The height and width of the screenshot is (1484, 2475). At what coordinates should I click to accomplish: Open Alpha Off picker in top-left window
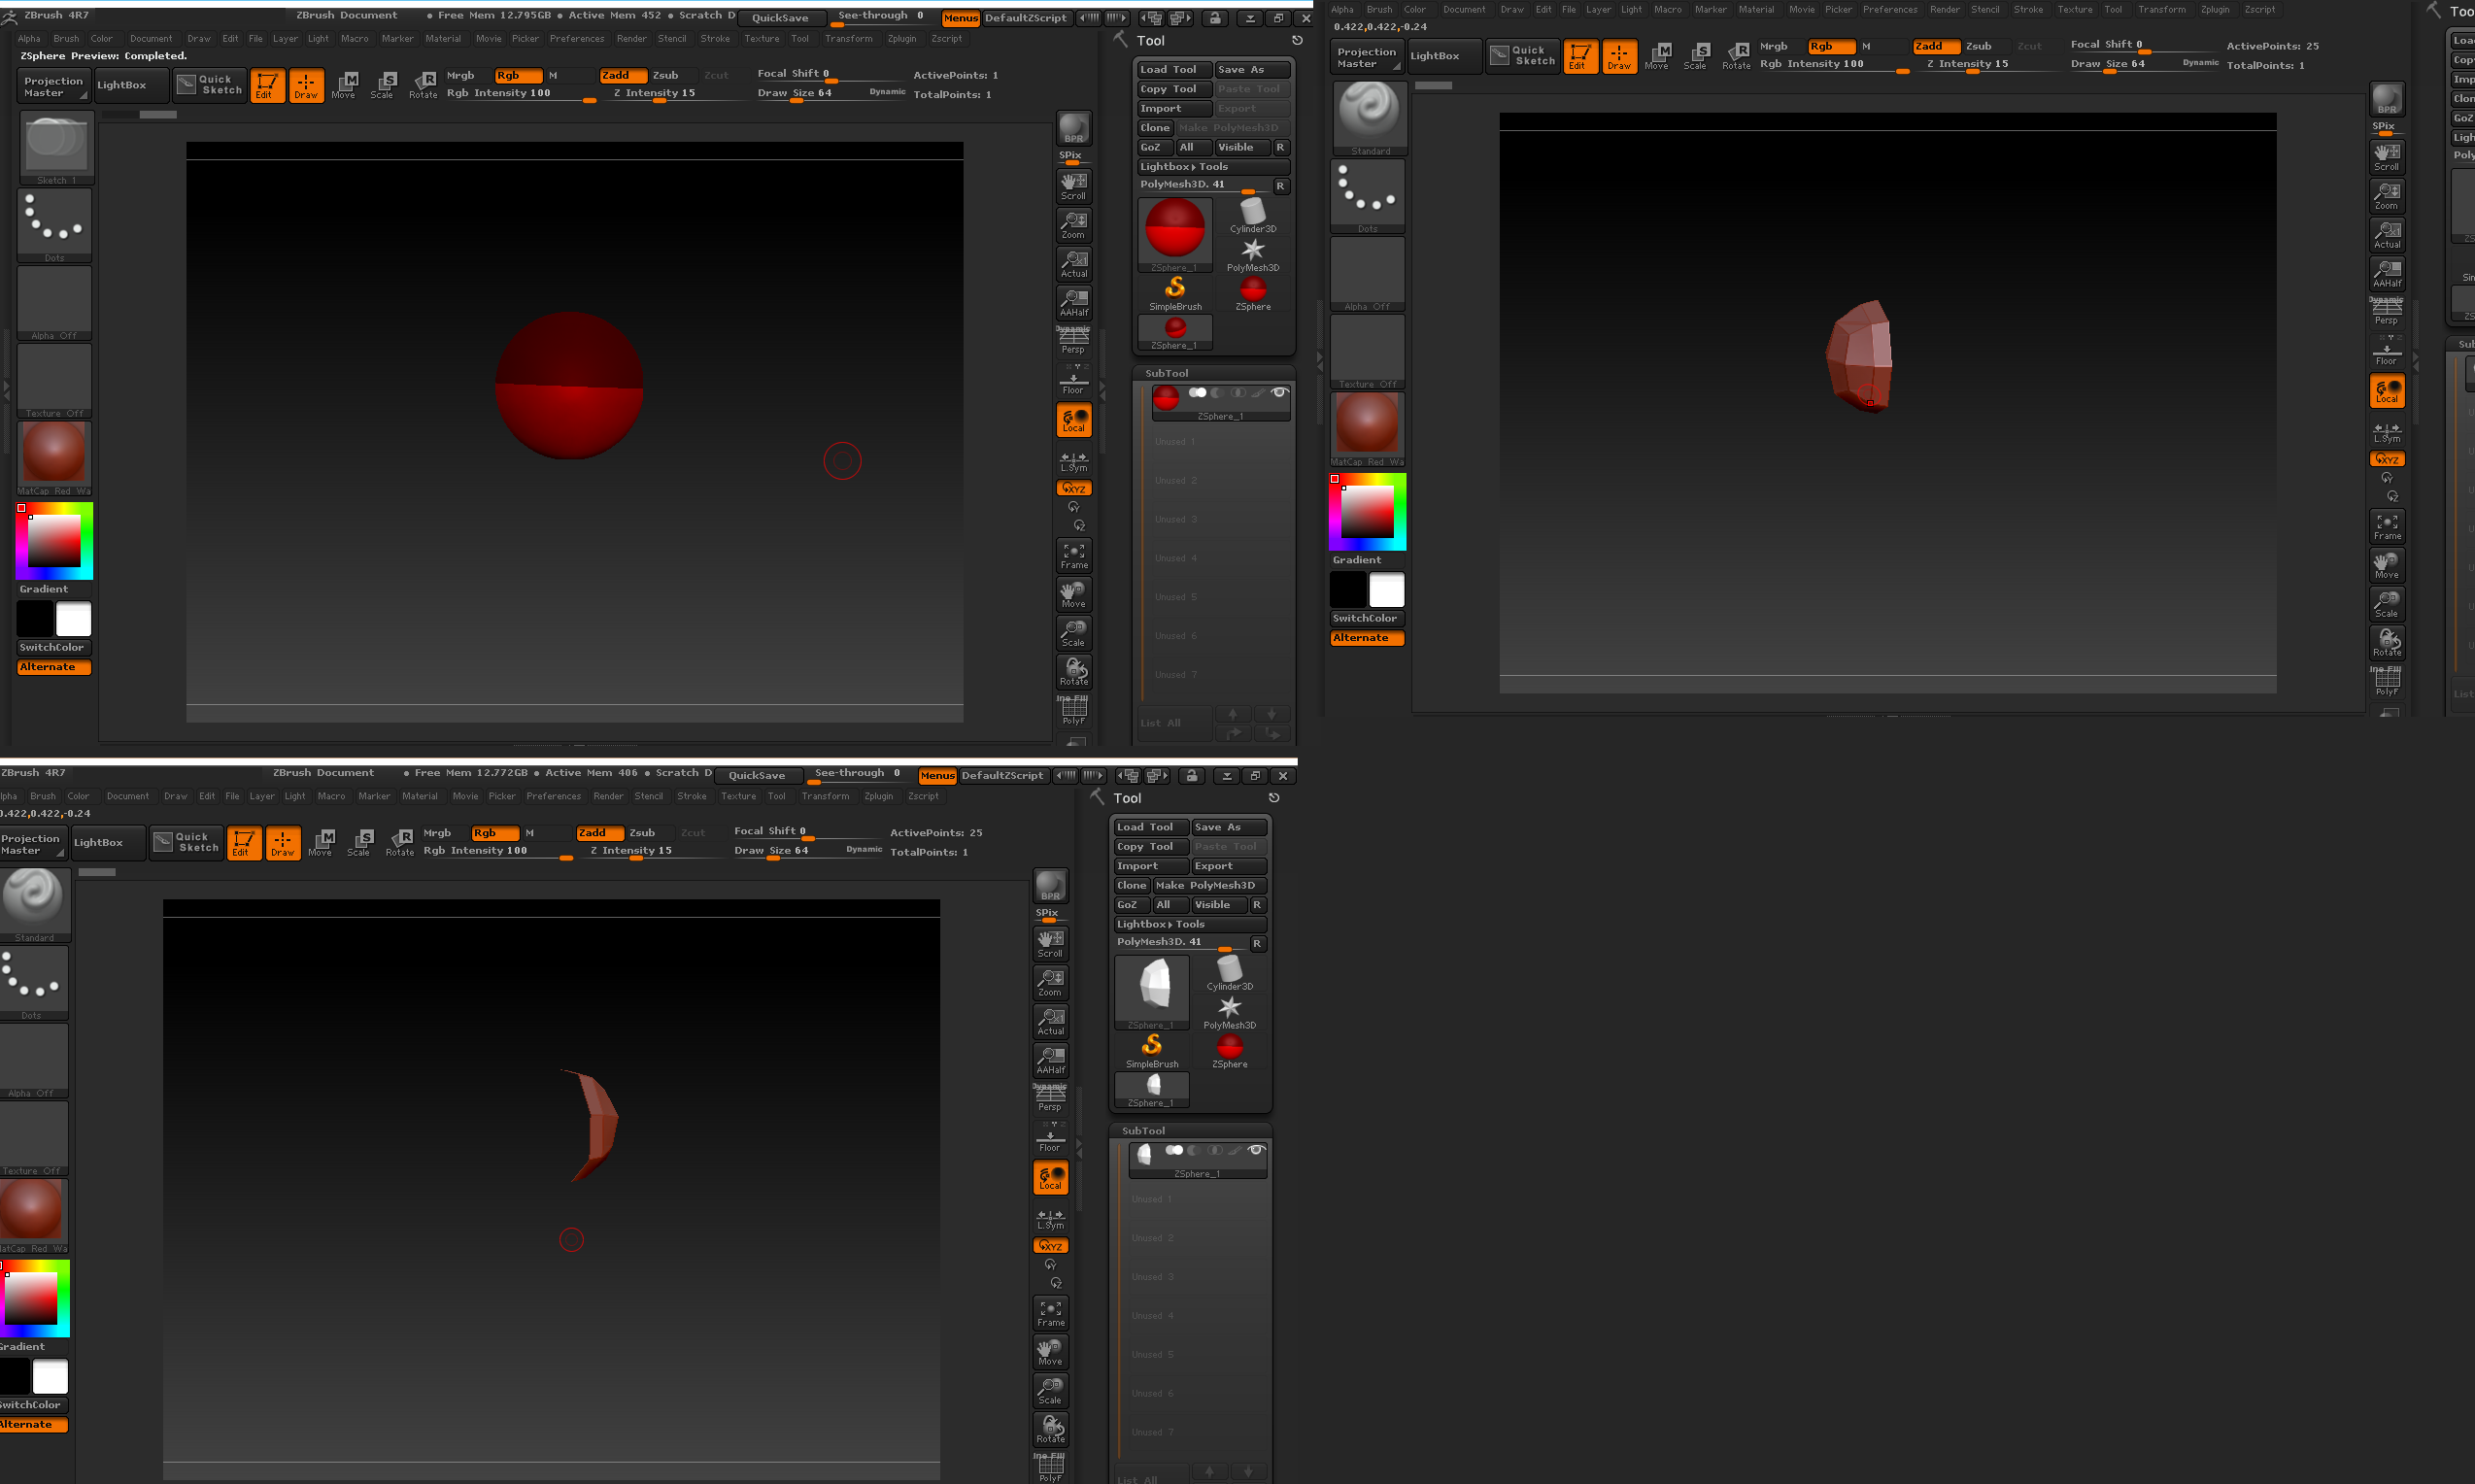coord(55,303)
